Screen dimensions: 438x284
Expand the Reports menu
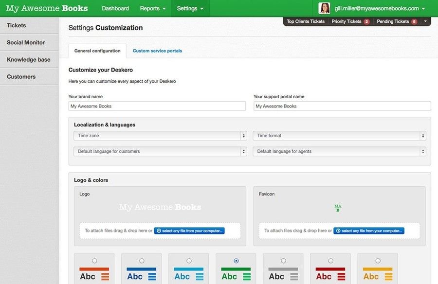pyautogui.click(x=152, y=8)
